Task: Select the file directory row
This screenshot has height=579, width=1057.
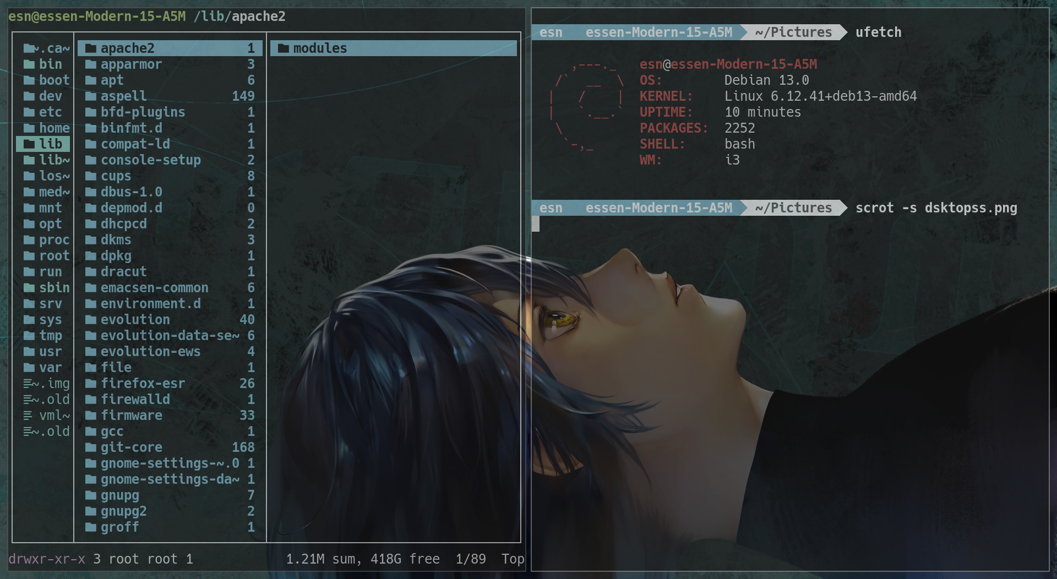Action: [x=170, y=368]
